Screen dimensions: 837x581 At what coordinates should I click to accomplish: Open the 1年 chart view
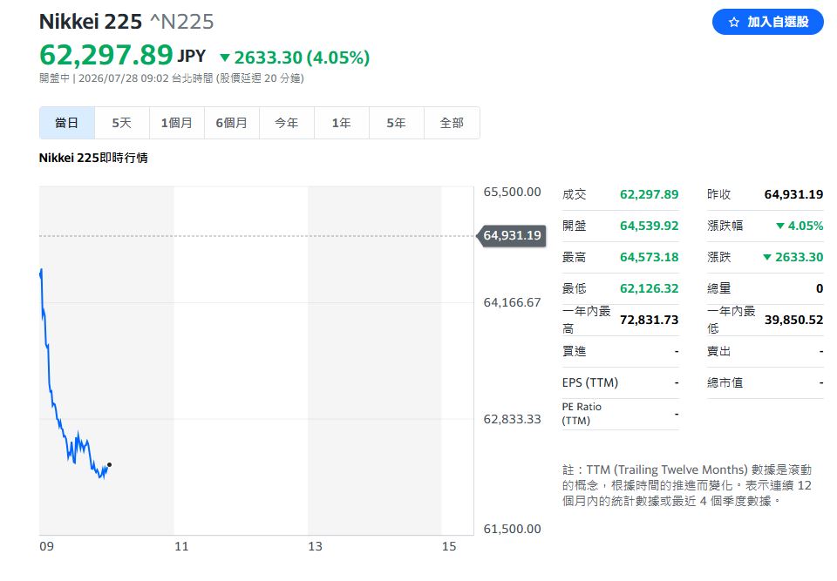342,123
